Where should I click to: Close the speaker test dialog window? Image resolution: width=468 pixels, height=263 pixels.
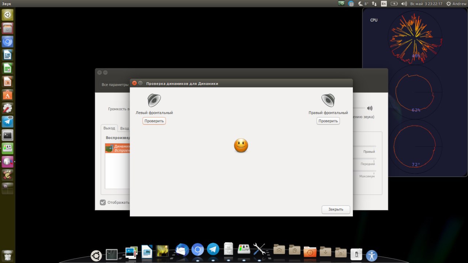coord(134,83)
